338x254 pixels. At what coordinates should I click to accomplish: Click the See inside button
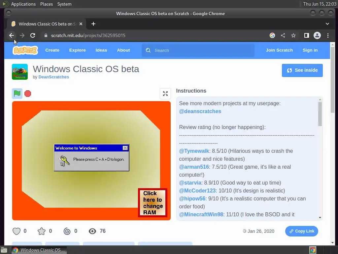tap(302, 70)
